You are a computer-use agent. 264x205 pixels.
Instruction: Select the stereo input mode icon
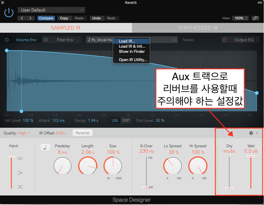click(x=20, y=158)
